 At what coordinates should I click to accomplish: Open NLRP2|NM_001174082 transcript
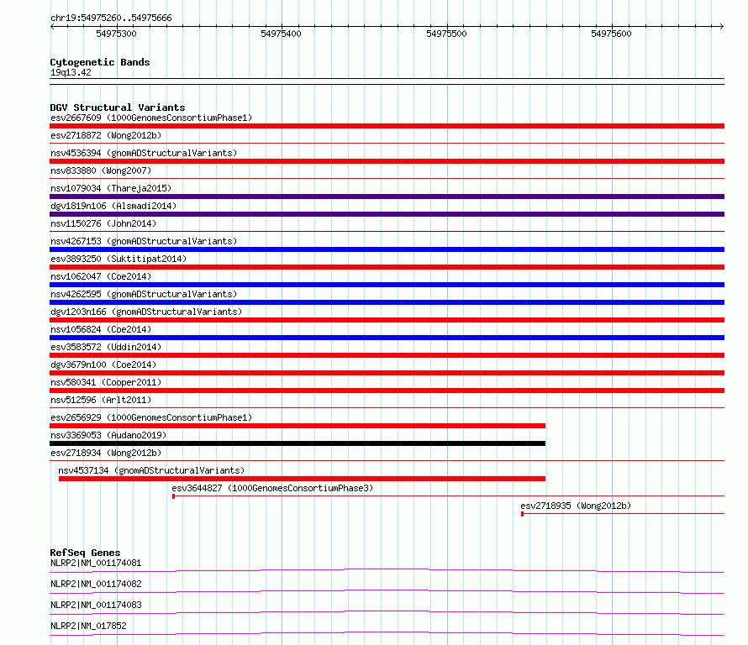[96, 584]
